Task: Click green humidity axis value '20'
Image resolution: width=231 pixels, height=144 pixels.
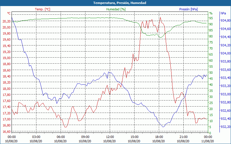Action: (x=211, y=109)
